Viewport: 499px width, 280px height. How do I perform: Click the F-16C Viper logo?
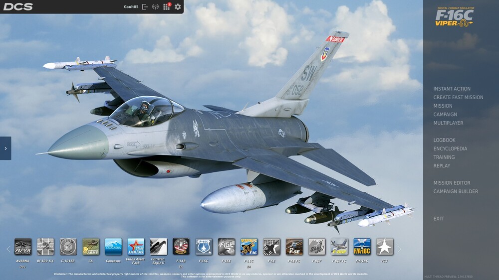pyautogui.click(x=454, y=17)
